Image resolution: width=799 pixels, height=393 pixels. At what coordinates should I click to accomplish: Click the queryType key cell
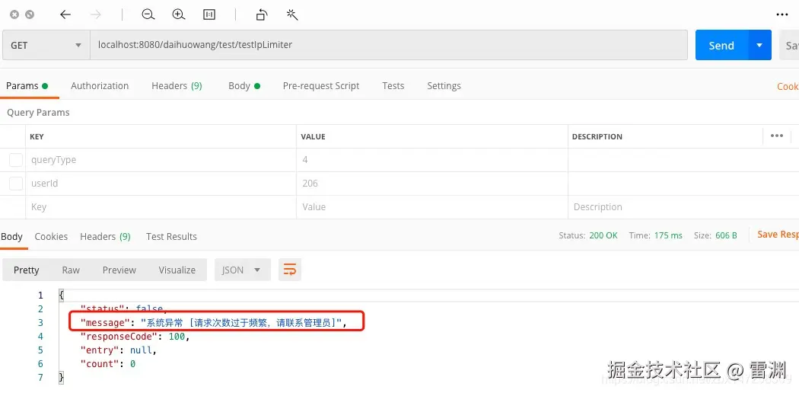[x=161, y=160]
